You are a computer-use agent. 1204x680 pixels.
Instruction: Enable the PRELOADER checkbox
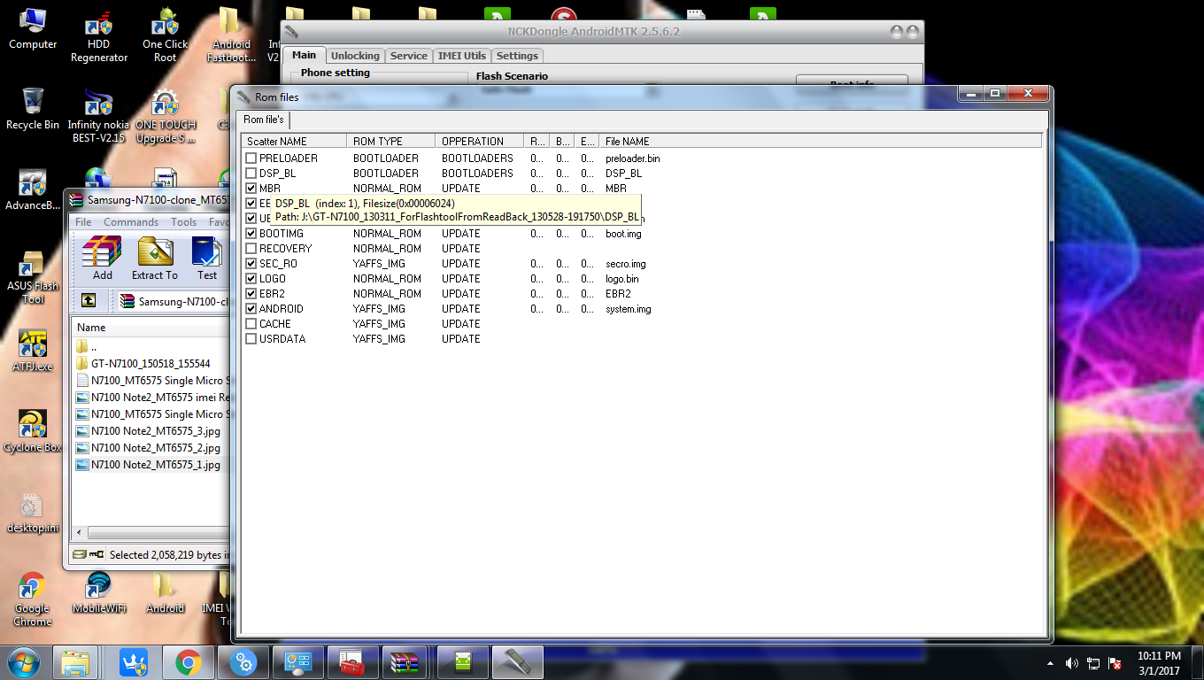point(251,158)
